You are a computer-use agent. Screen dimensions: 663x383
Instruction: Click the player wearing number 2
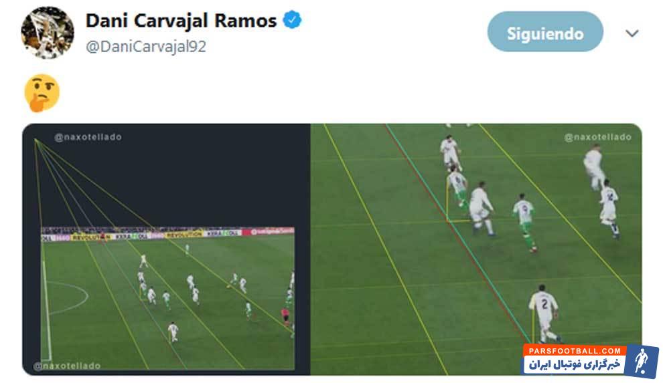coord(544,313)
